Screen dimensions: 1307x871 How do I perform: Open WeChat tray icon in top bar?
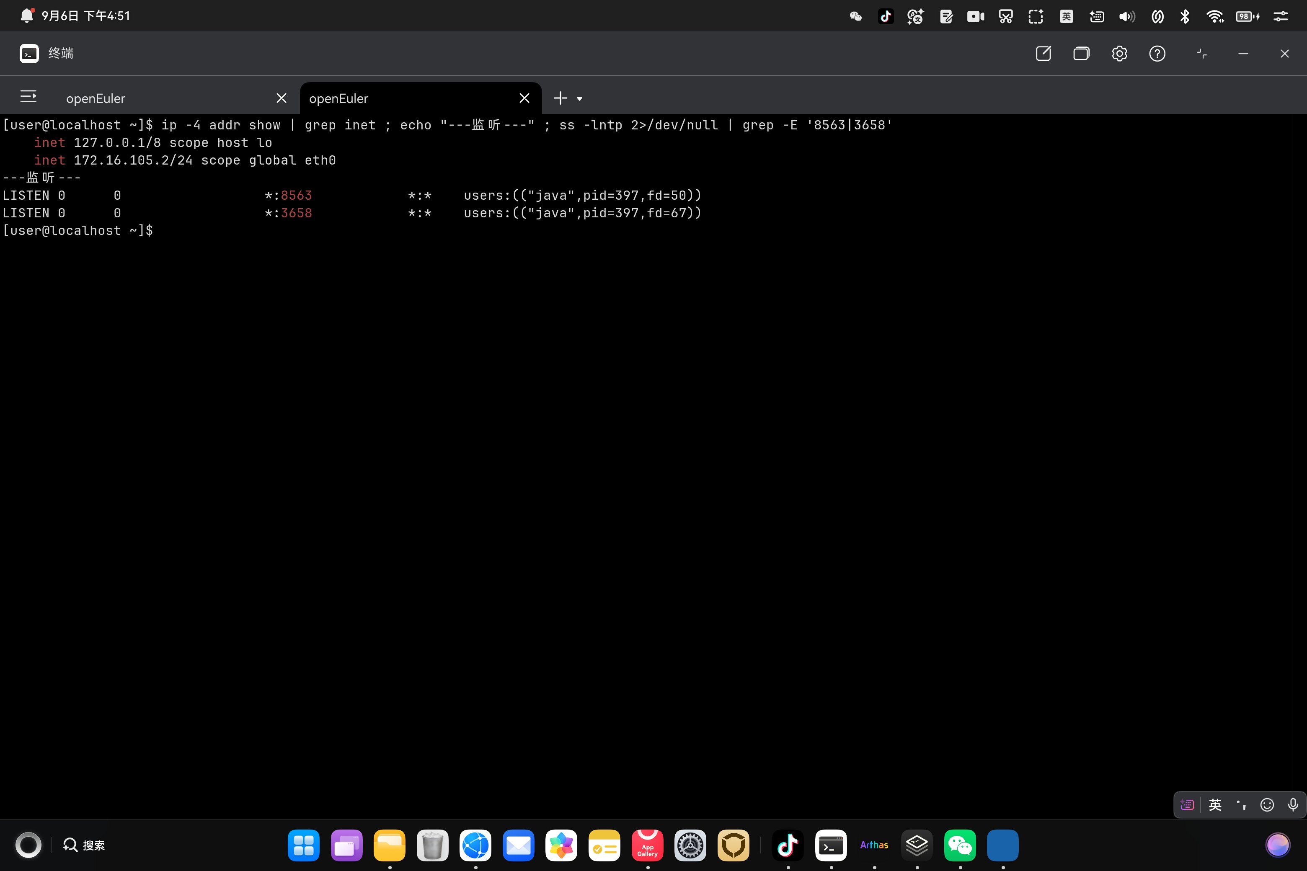point(855,16)
